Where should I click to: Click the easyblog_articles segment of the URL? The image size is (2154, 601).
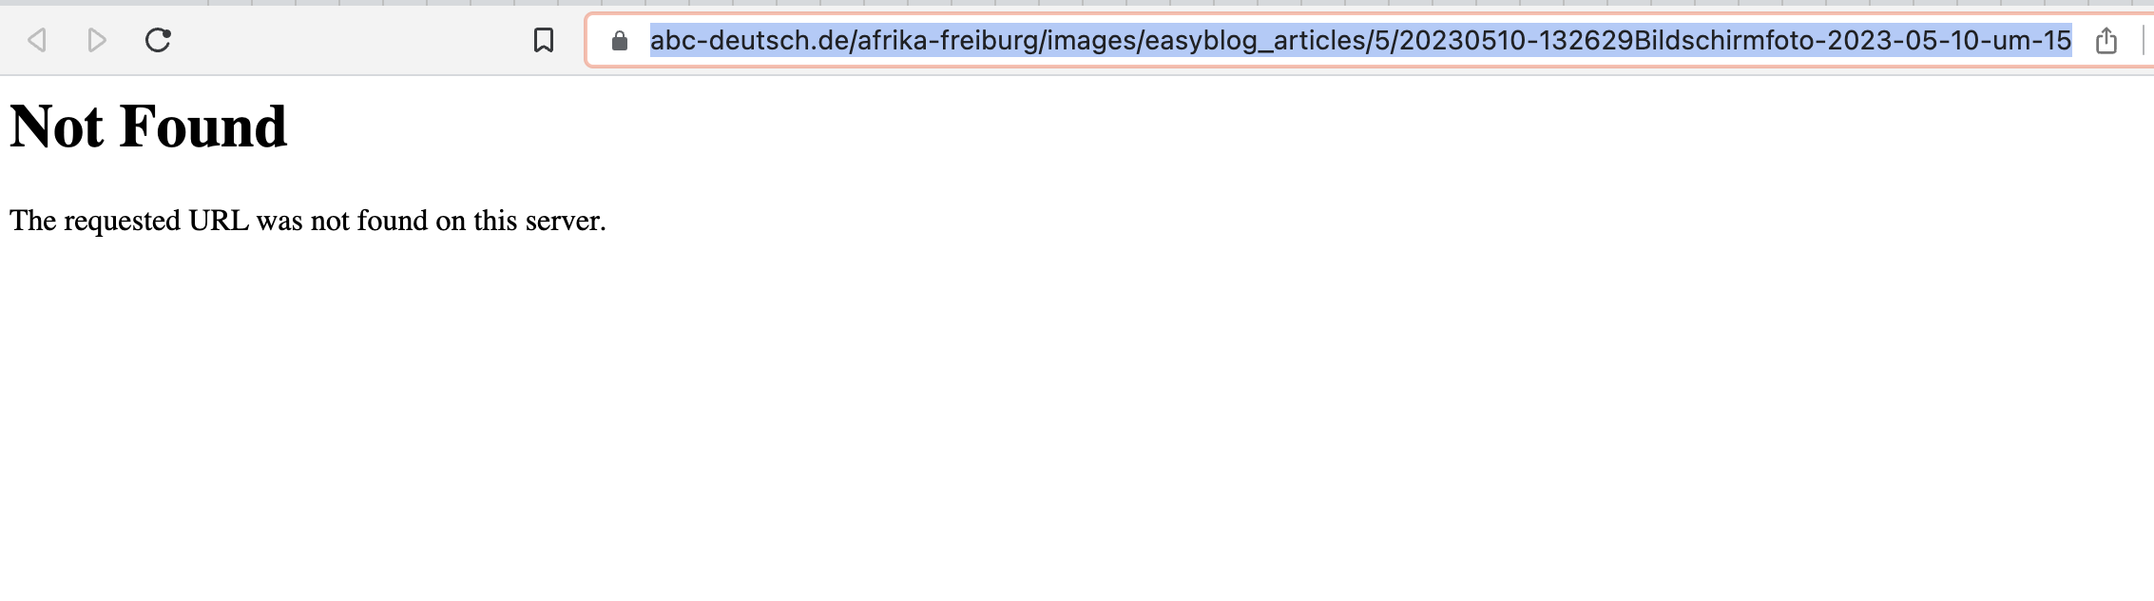1253,41
